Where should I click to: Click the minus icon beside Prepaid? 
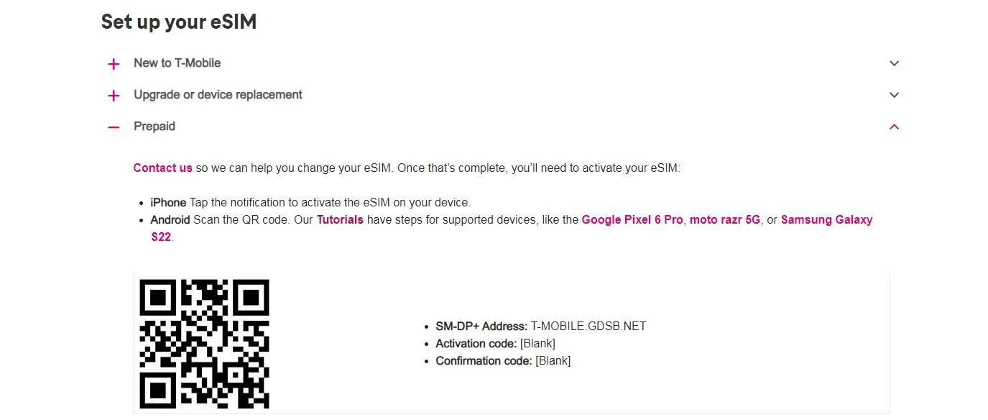pyautogui.click(x=114, y=127)
